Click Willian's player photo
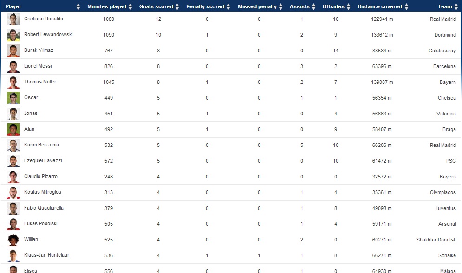Viewport: 462px width, 273px height. [x=13, y=240]
